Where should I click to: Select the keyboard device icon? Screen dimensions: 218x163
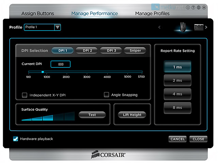tap(199, 27)
